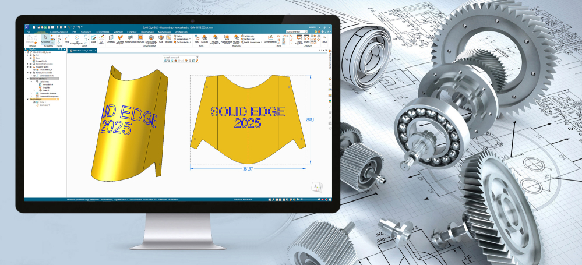Choose the Kontúrhajlítás contour flange tool
The height and width of the screenshot is (265, 582).
point(130,37)
